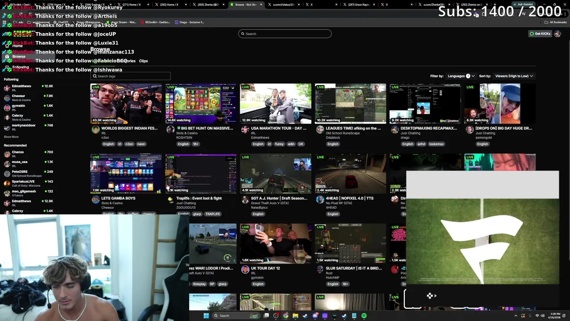Open 4HEAD NOPIXEL 4.0 stream thumbnail
This screenshot has height=321, width=570.
[x=350, y=174]
